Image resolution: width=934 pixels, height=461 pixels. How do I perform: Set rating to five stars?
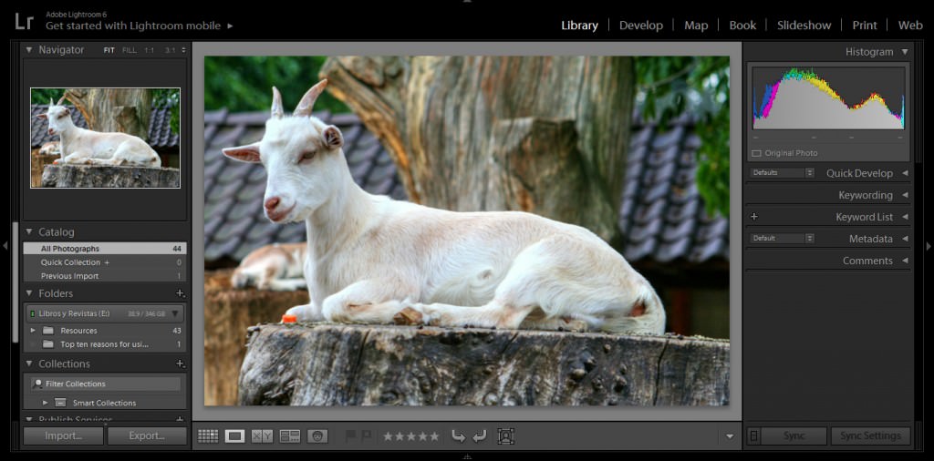(434, 436)
